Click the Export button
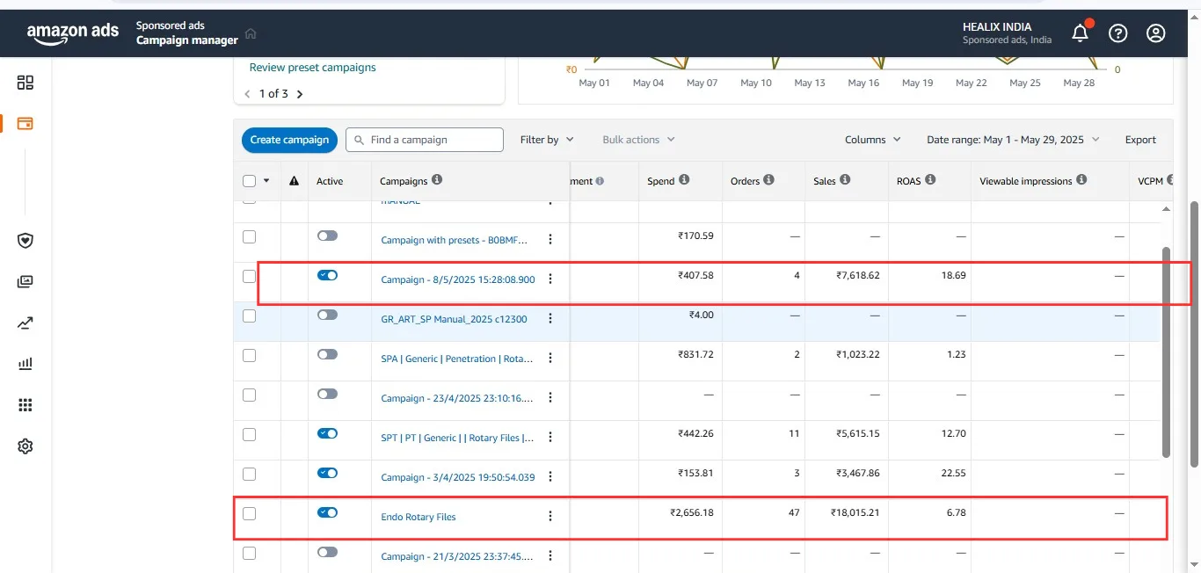Screen dimensions: 1201x573 (1140, 140)
